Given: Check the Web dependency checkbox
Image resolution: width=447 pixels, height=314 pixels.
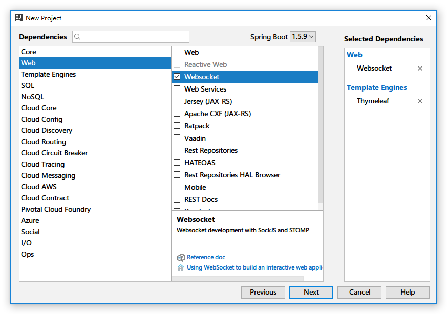Looking at the screenshot, I should coord(177,52).
